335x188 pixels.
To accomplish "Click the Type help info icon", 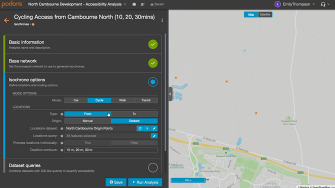I will (x=61, y=114).
